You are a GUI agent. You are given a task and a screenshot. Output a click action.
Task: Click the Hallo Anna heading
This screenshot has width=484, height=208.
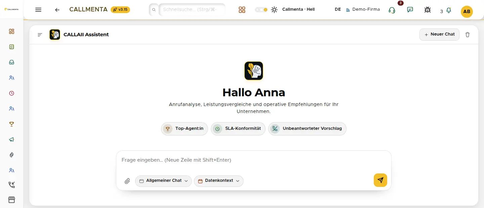pos(254,92)
